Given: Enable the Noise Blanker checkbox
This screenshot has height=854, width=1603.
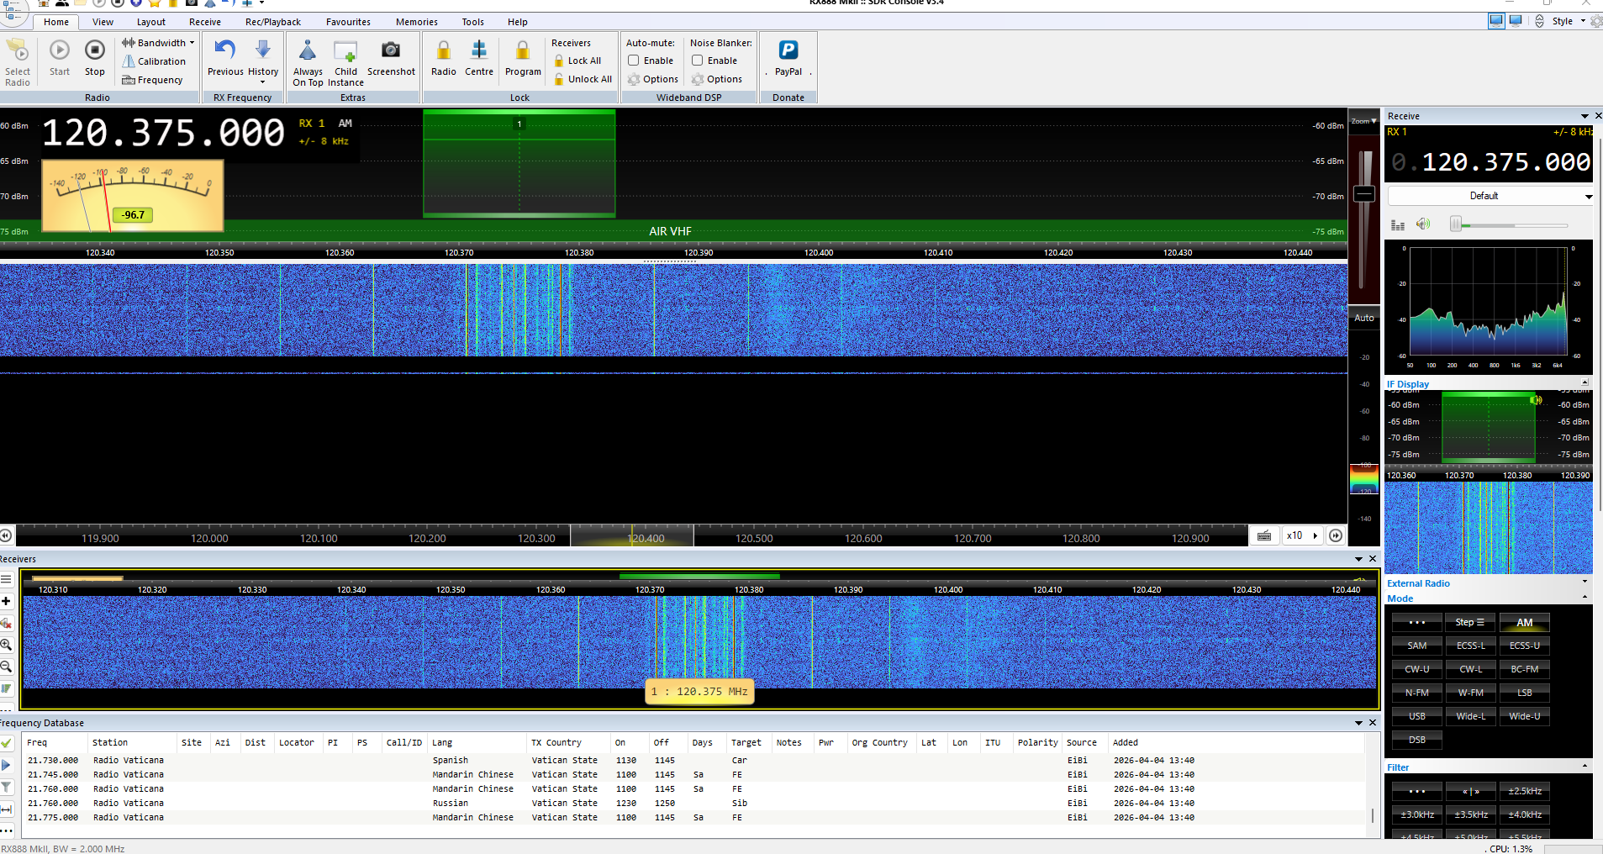Looking at the screenshot, I should (x=698, y=61).
